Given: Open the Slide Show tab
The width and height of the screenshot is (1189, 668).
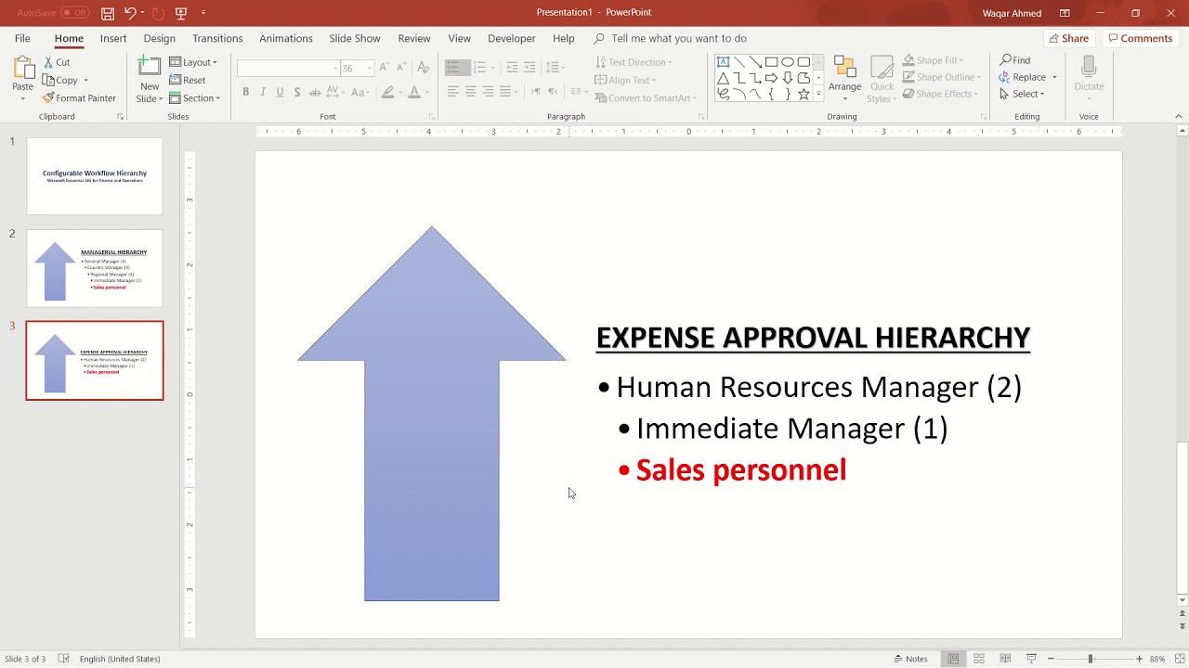Looking at the screenshot, I should (355, 38).
